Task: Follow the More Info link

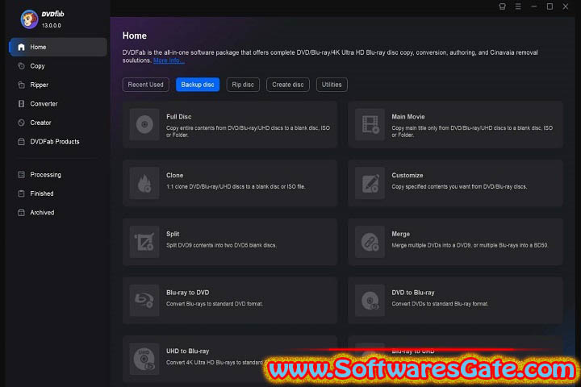Action: pos(169,60)
